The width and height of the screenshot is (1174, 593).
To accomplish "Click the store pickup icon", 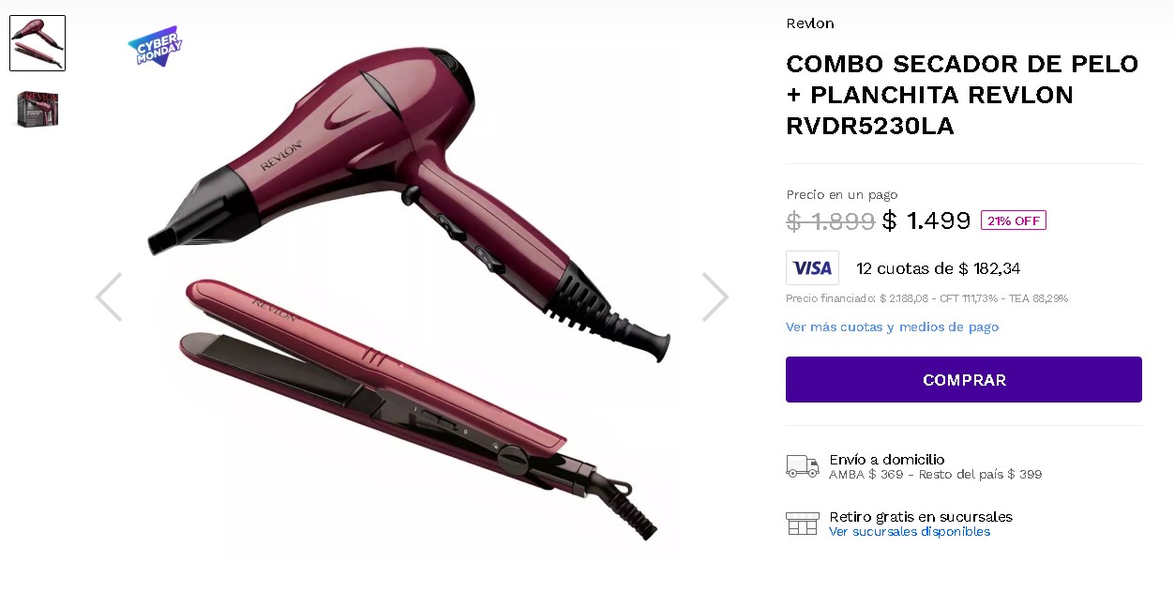I will [x=803, y=524].
